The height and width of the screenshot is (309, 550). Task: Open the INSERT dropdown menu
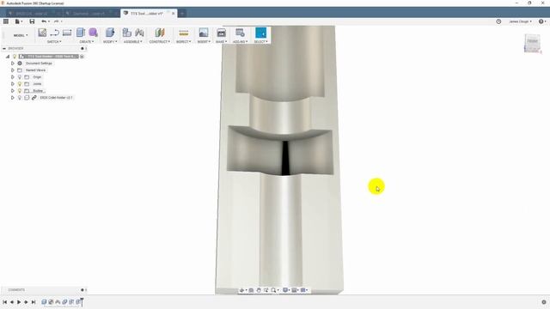[204, 42]
